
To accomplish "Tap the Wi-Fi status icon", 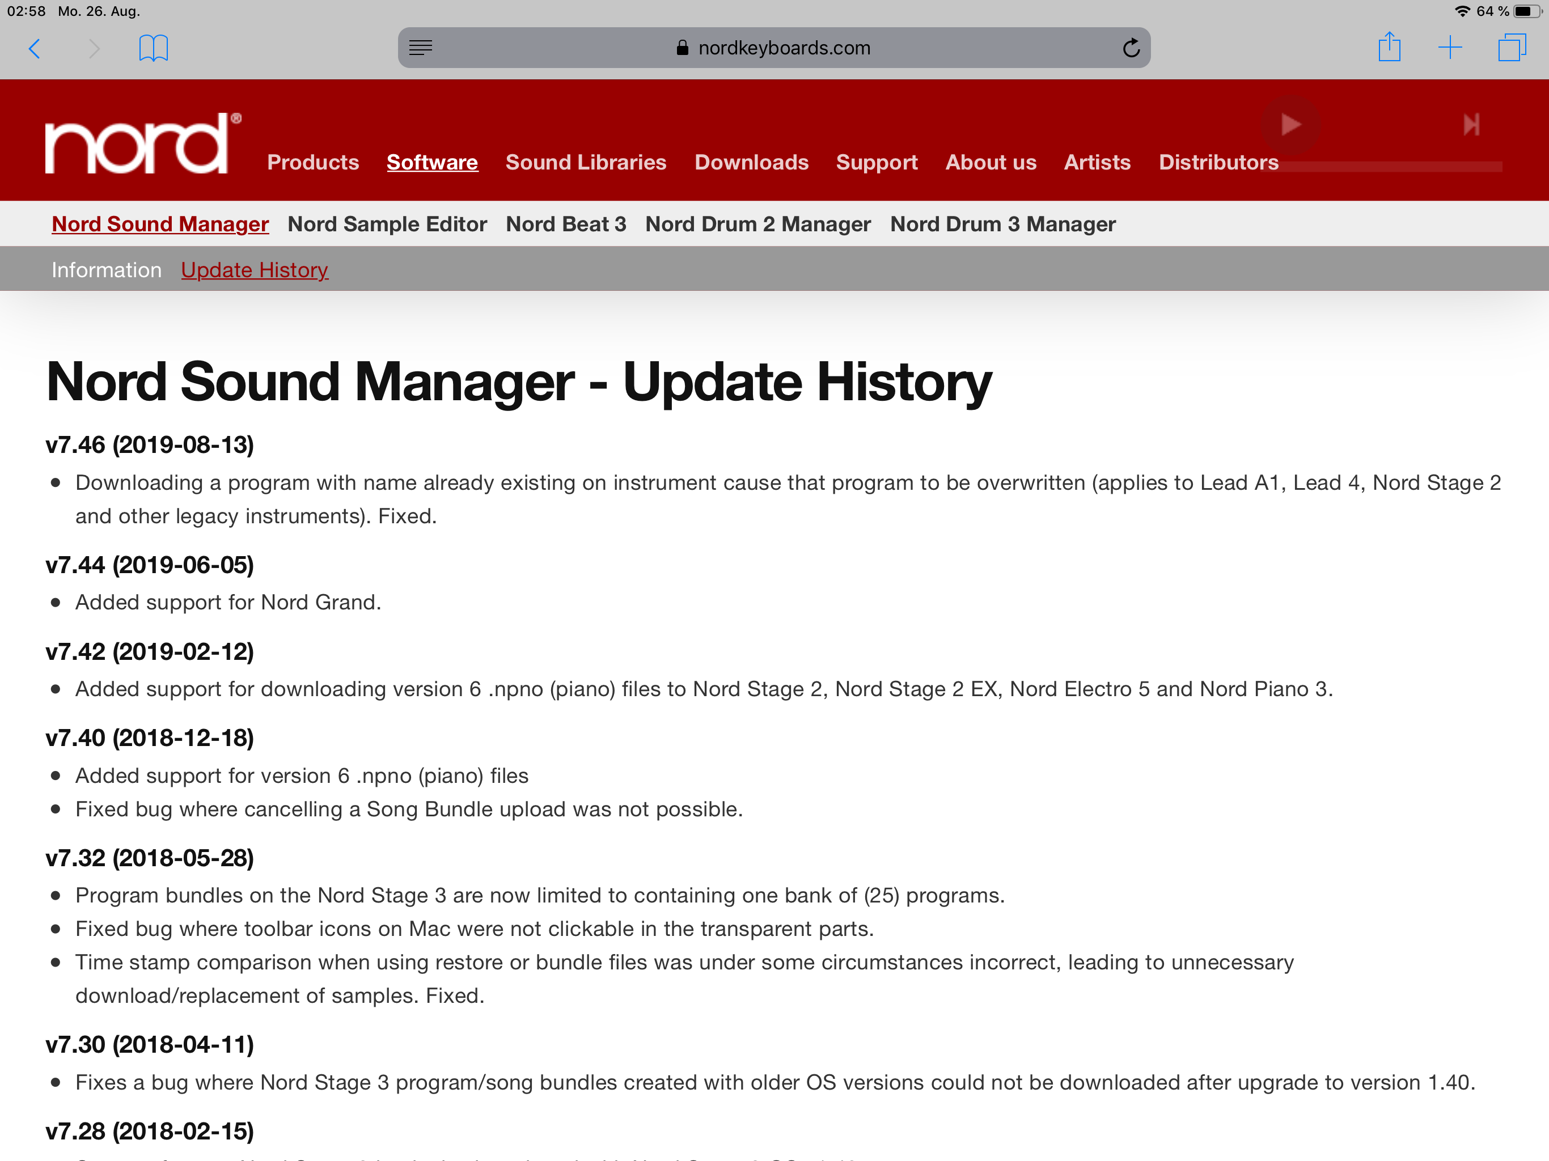I will point(1462,11).
